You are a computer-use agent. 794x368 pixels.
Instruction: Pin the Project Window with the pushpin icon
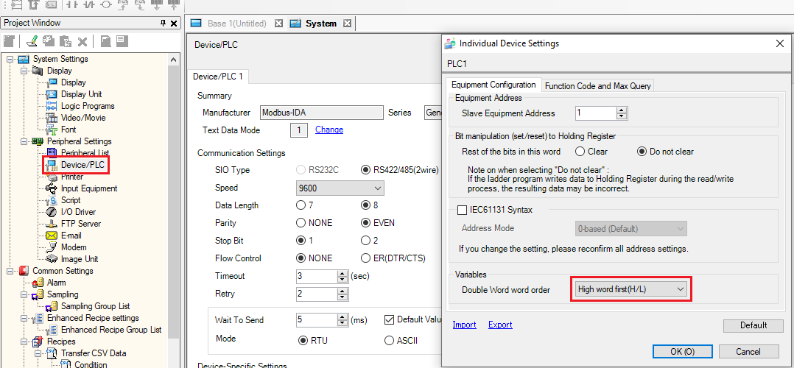click(163, 24)
